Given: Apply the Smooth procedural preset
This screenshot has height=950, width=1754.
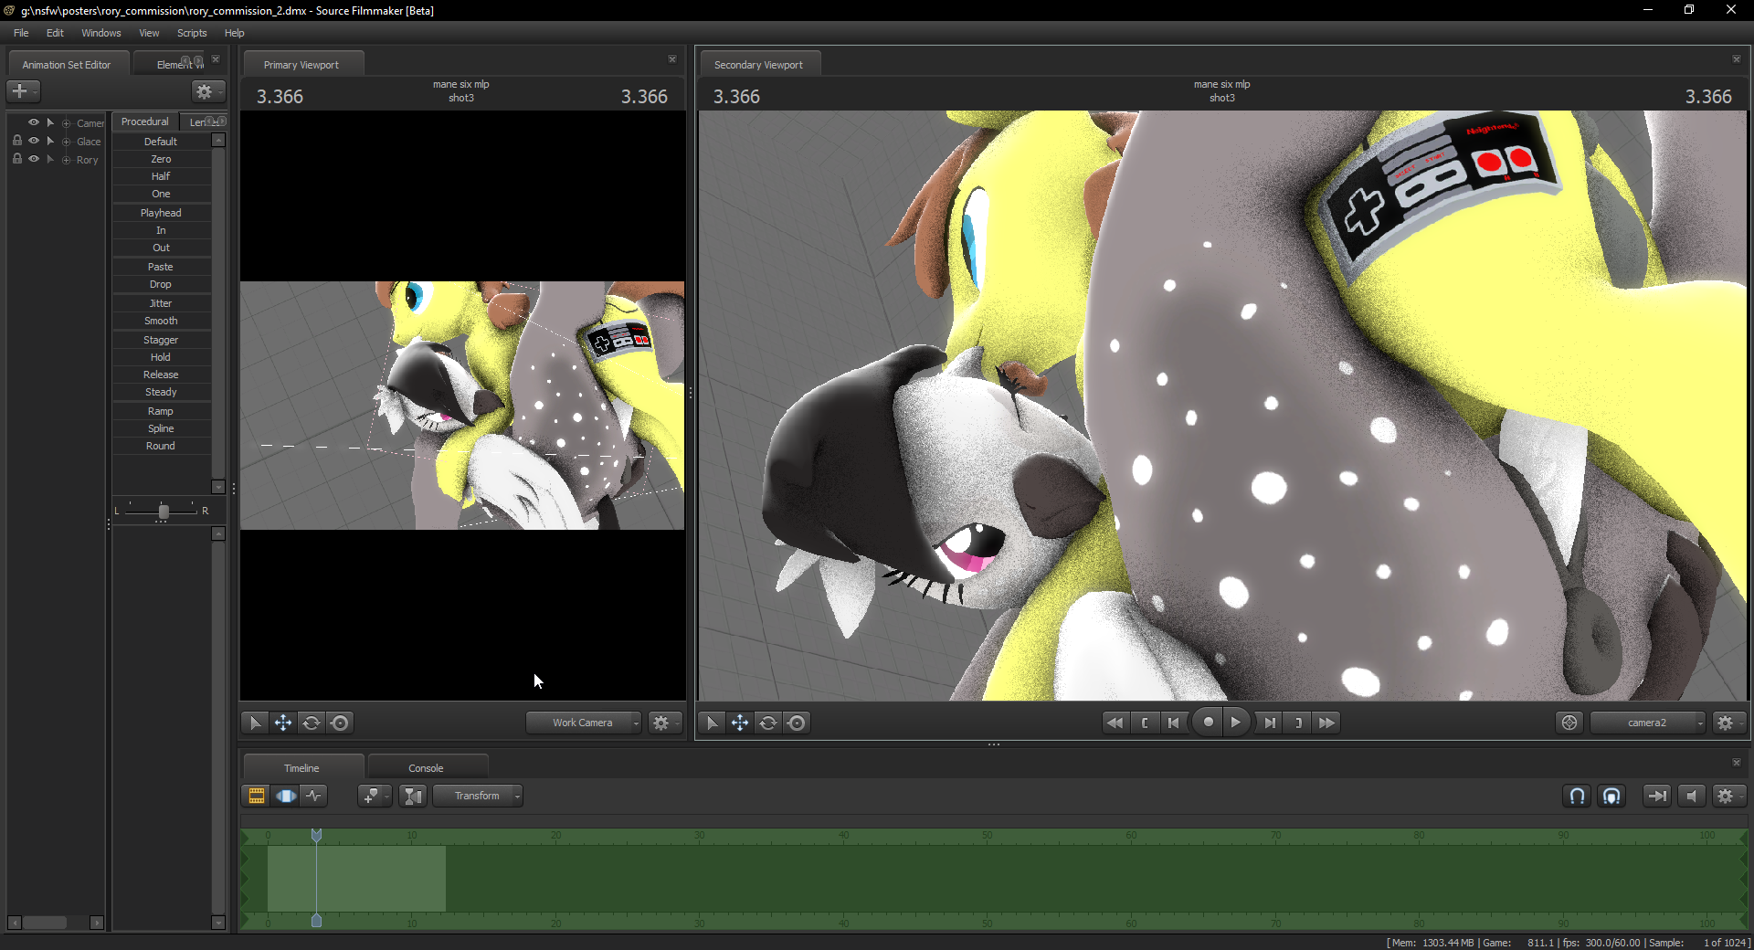Looking at the screenshot, I should [x=161, y=321].
